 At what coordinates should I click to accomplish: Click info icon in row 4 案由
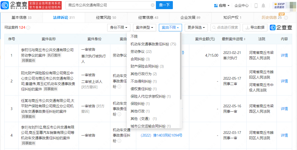point(119,141)
